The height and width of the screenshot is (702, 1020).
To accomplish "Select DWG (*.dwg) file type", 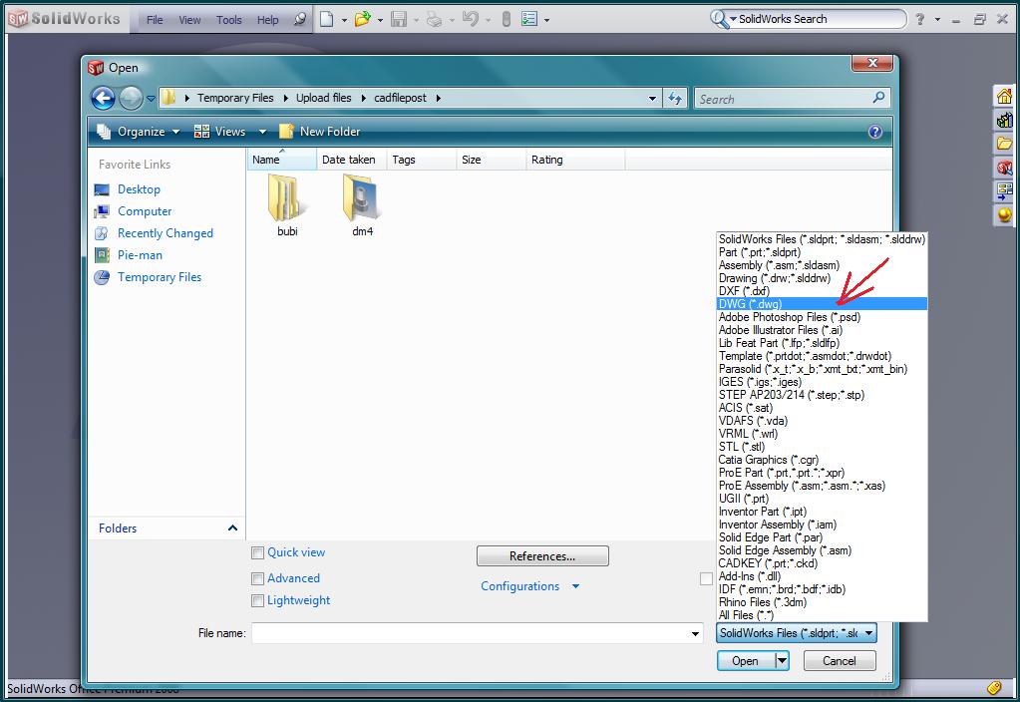I will click(822, 304).
